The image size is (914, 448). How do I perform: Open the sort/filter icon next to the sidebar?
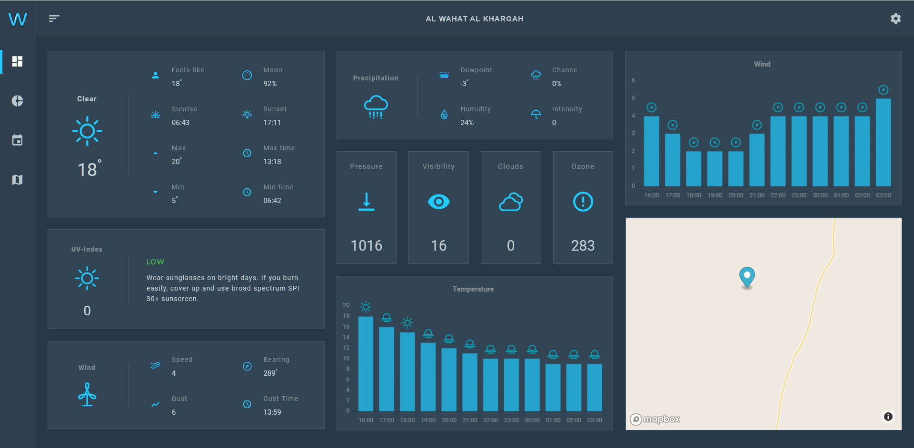coord(54,18)
